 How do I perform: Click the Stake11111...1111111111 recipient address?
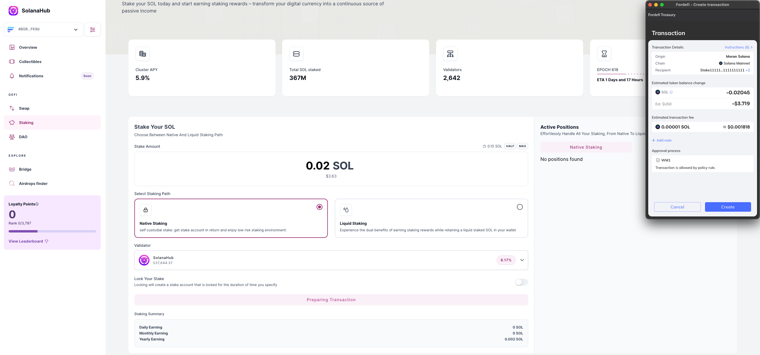(722, 70)
